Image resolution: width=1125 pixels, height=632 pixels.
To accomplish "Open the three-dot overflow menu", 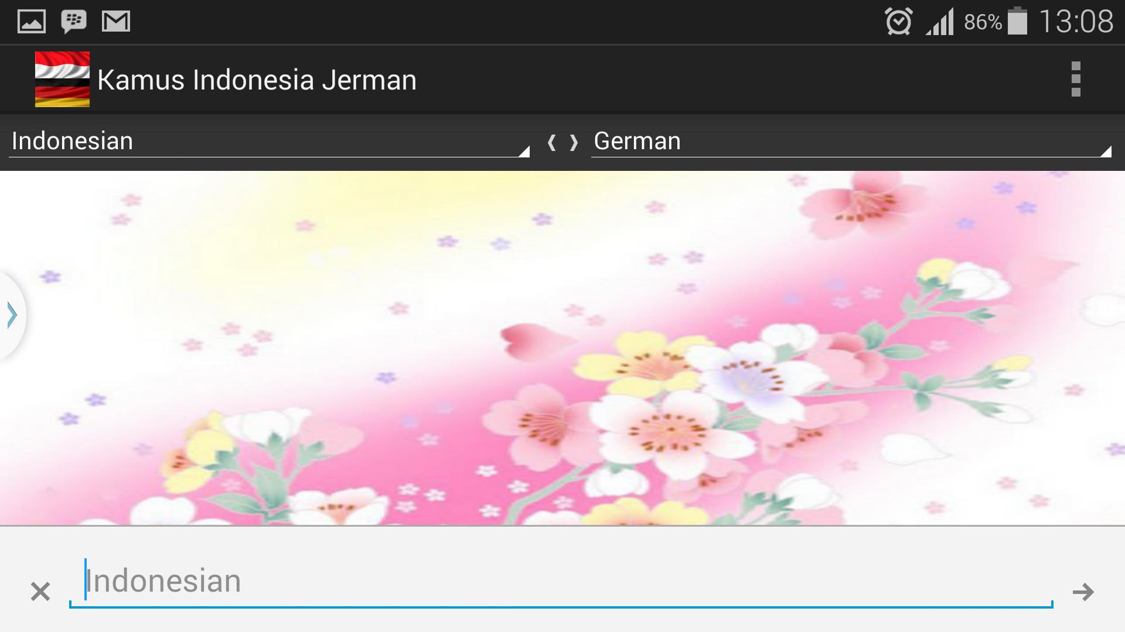I will (x=1075, y=80).
